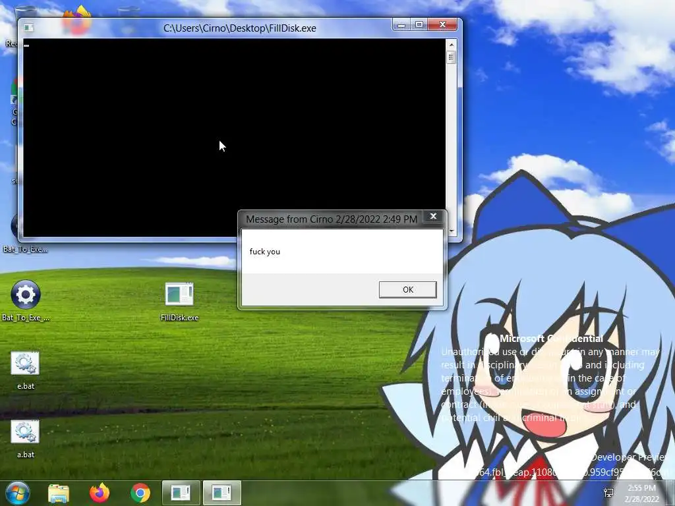
Task: Launch Firefox from the taskbar
Action: tap(100, 493)
